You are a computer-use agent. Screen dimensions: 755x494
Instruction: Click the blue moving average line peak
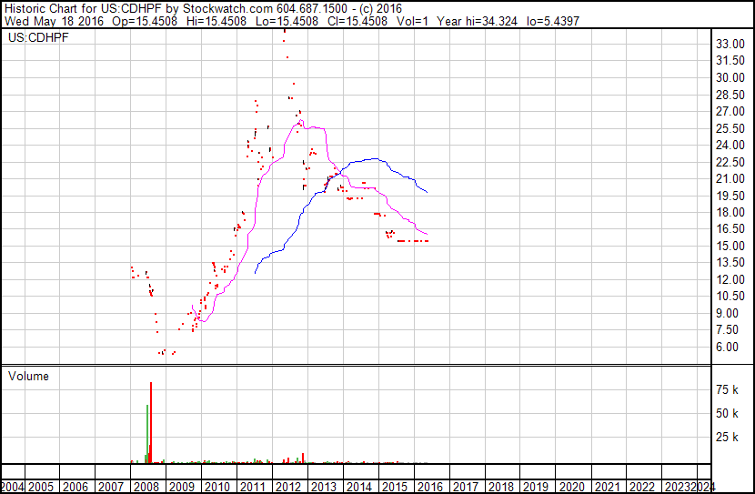[375, 159]
